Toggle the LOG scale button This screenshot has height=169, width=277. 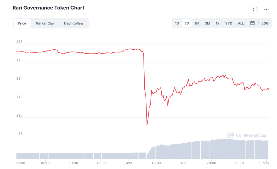265,23
